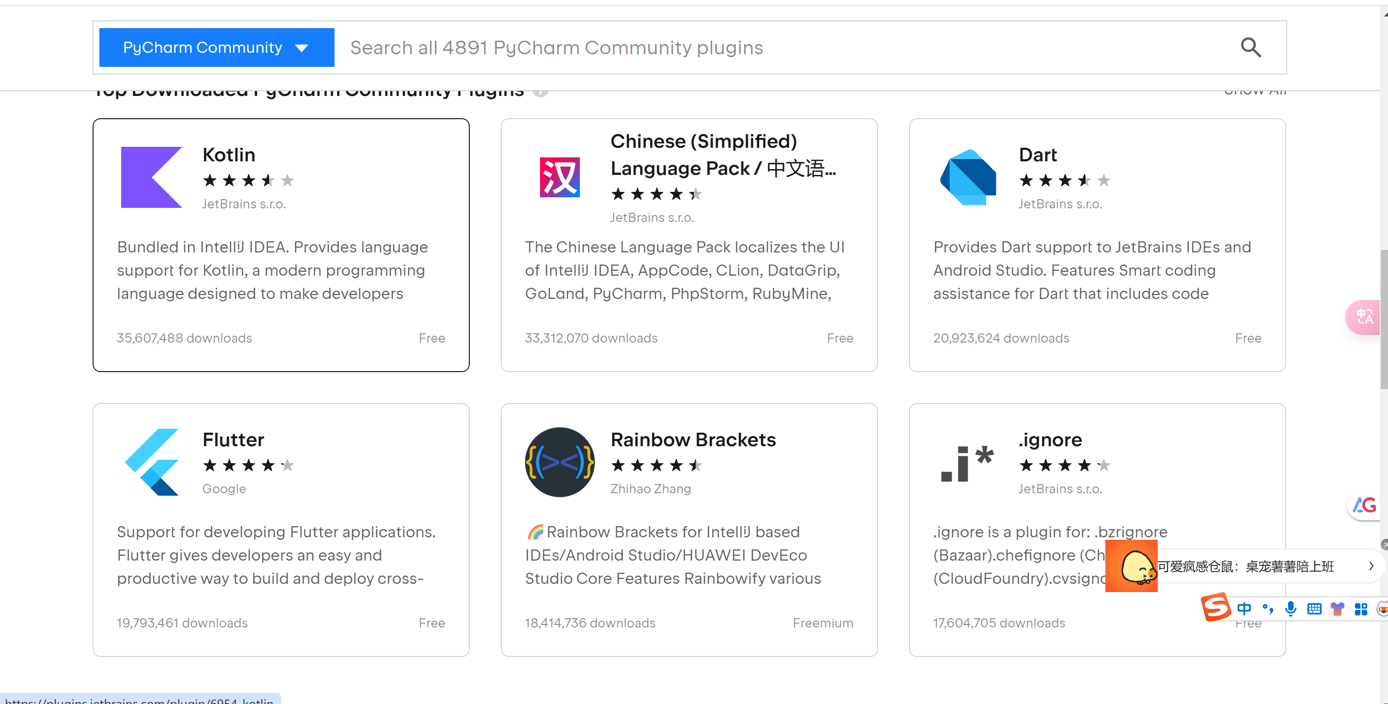
Task: Click the Kotlin plugin logo
Action: (x=151, y=177)
